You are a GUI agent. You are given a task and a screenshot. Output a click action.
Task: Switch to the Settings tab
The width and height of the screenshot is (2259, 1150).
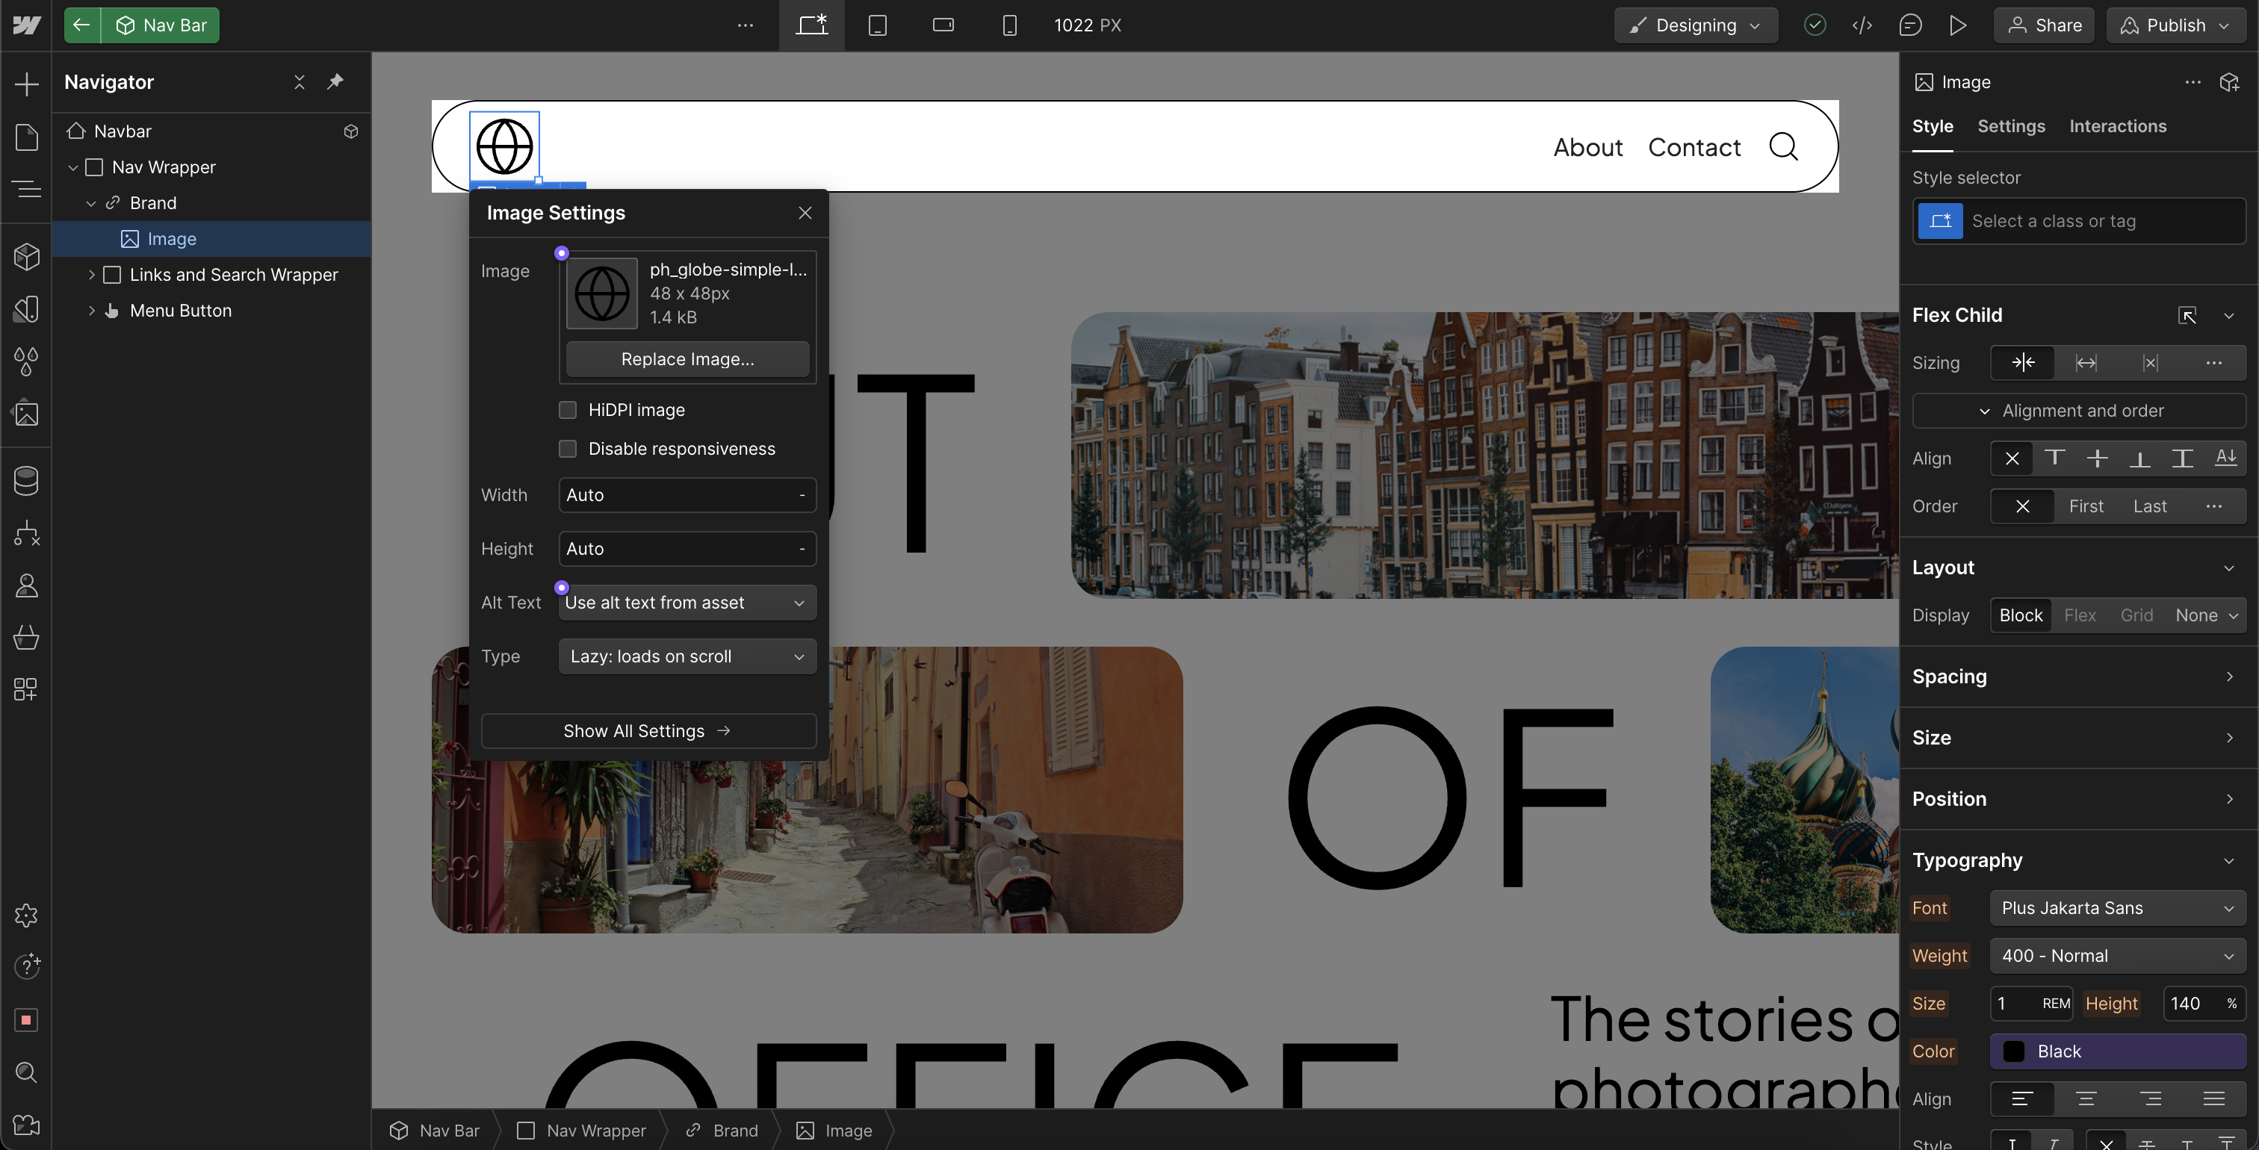point(2011,126)
